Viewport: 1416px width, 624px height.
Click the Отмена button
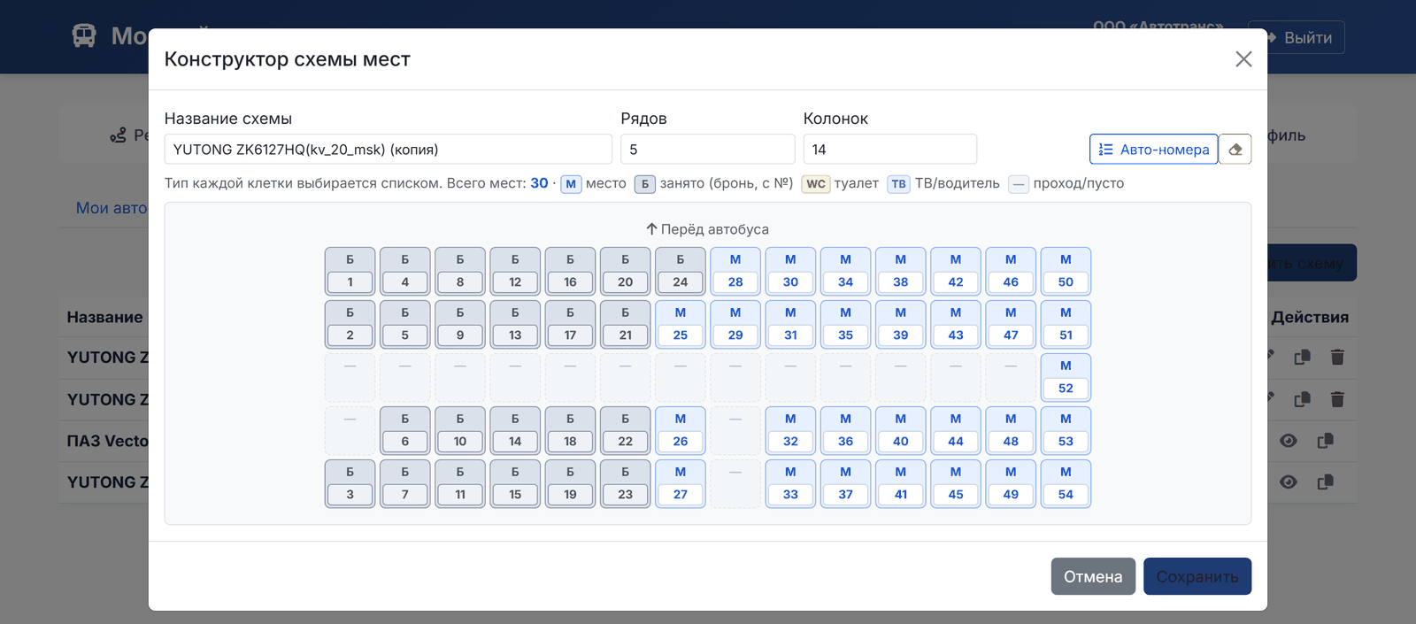click(1093, 576)
